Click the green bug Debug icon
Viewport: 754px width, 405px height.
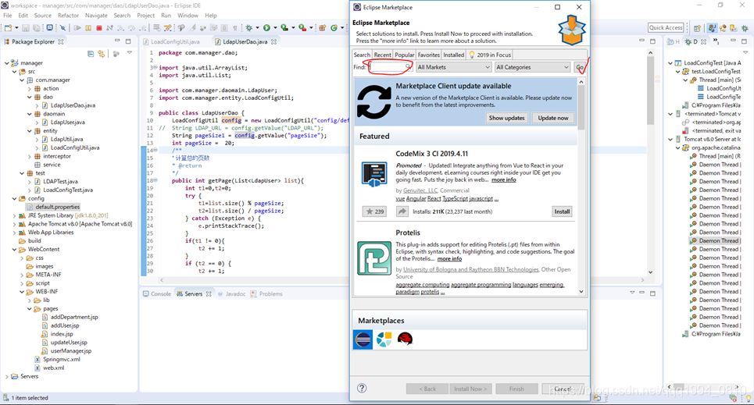coord(248,28)
